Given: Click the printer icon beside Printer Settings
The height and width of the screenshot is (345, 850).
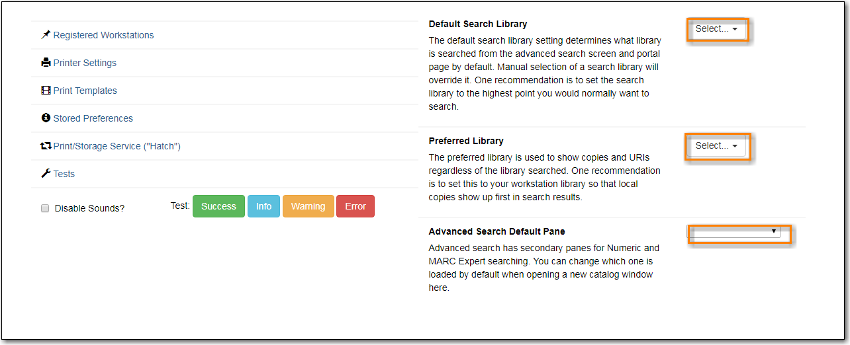Looking at the screenshot, I should [46, 63].
